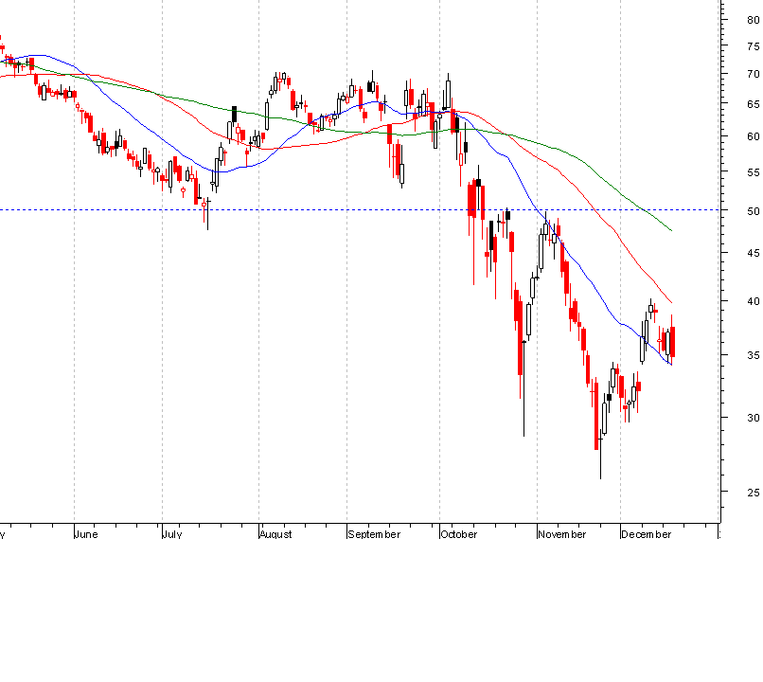Screen dimensions: 763x682
Task: Click the November label on time axis
Action: point(562,534)
